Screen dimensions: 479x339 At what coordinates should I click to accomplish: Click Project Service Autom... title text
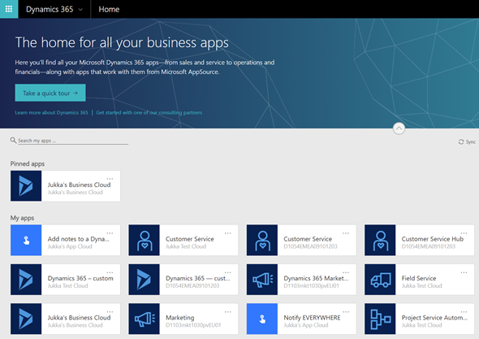[x=434, y=318]
